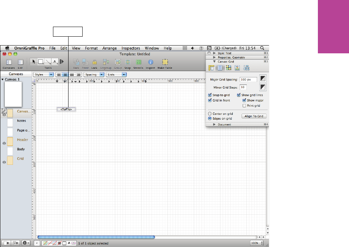Open the Edit menu
Screen dimensions: 349x247
[64, 48]
